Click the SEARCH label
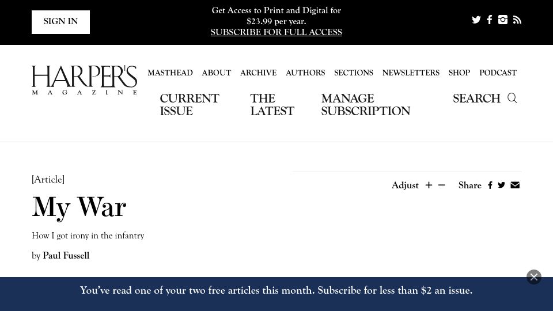Image resolution: width=553 pixels, height=311 pixels. pos(476,98)
